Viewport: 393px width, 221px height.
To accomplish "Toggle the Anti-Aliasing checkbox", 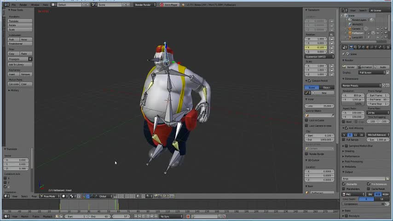I will tap(347, 128).
